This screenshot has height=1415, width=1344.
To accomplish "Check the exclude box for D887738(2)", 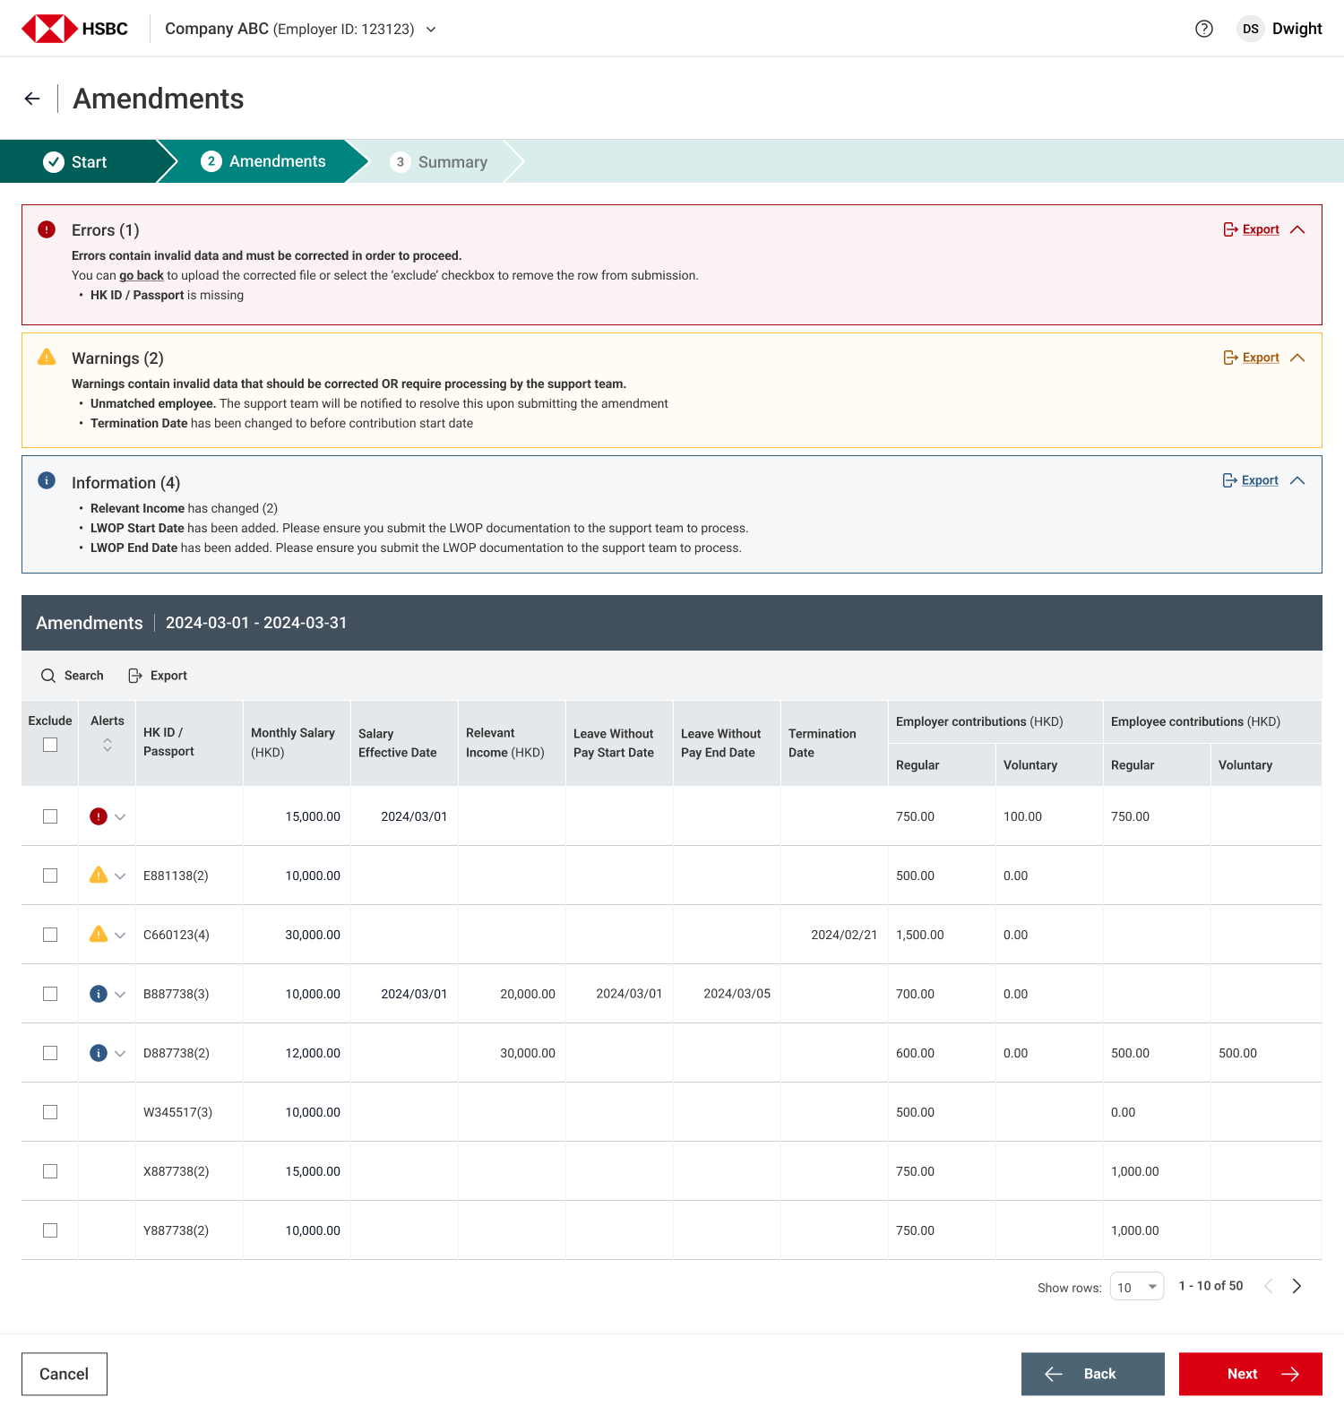I will 50,1053.
